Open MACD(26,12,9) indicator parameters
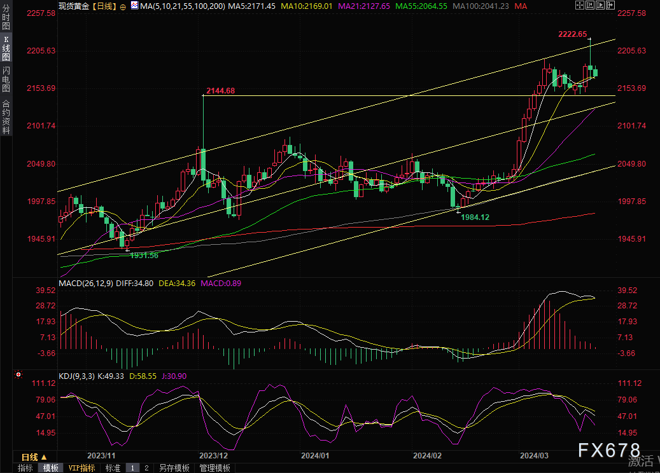 pos(85,283)
